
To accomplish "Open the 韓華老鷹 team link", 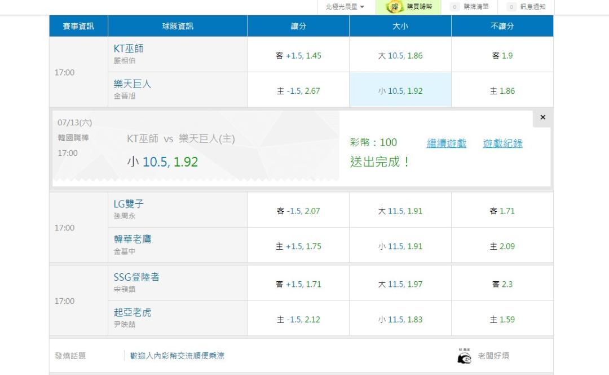I will click(133, 239).
